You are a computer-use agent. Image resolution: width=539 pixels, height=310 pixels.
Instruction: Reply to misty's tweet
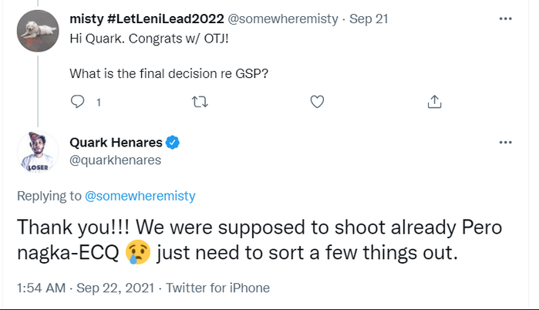click(78, 102)
